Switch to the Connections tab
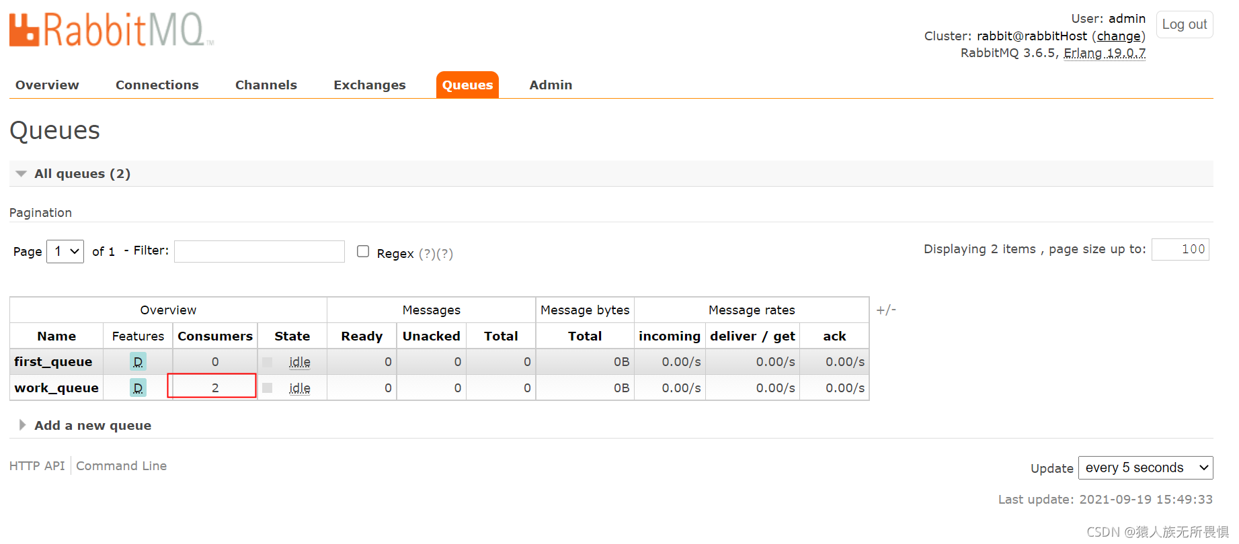This screenshot has width=1239, height=544. pos(157,85)
